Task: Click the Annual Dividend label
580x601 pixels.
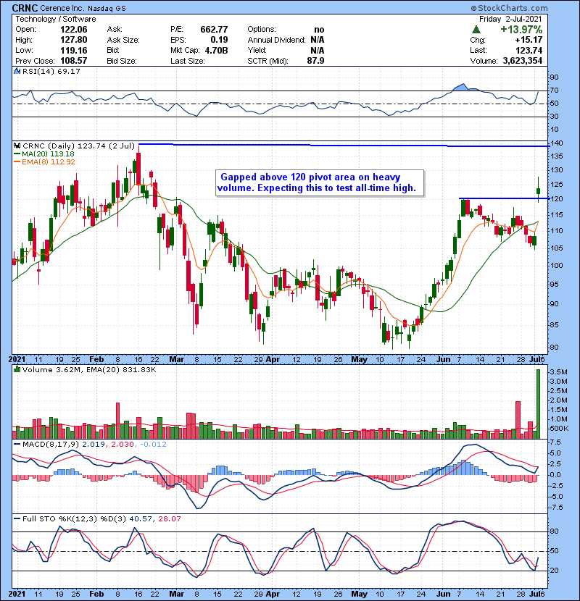Action: click(276, 40)
